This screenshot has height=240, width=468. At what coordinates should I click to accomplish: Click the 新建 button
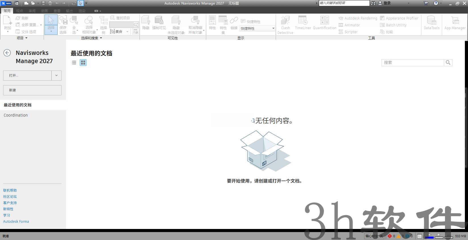[x=32, y=90]
